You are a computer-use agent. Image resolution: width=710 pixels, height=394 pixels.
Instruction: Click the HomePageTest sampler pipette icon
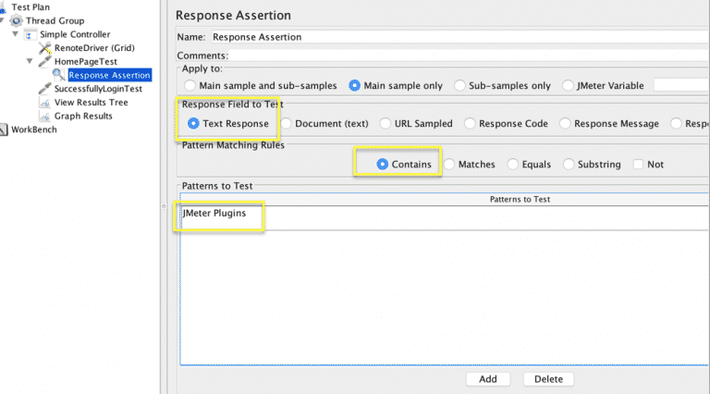coord(44,62)
